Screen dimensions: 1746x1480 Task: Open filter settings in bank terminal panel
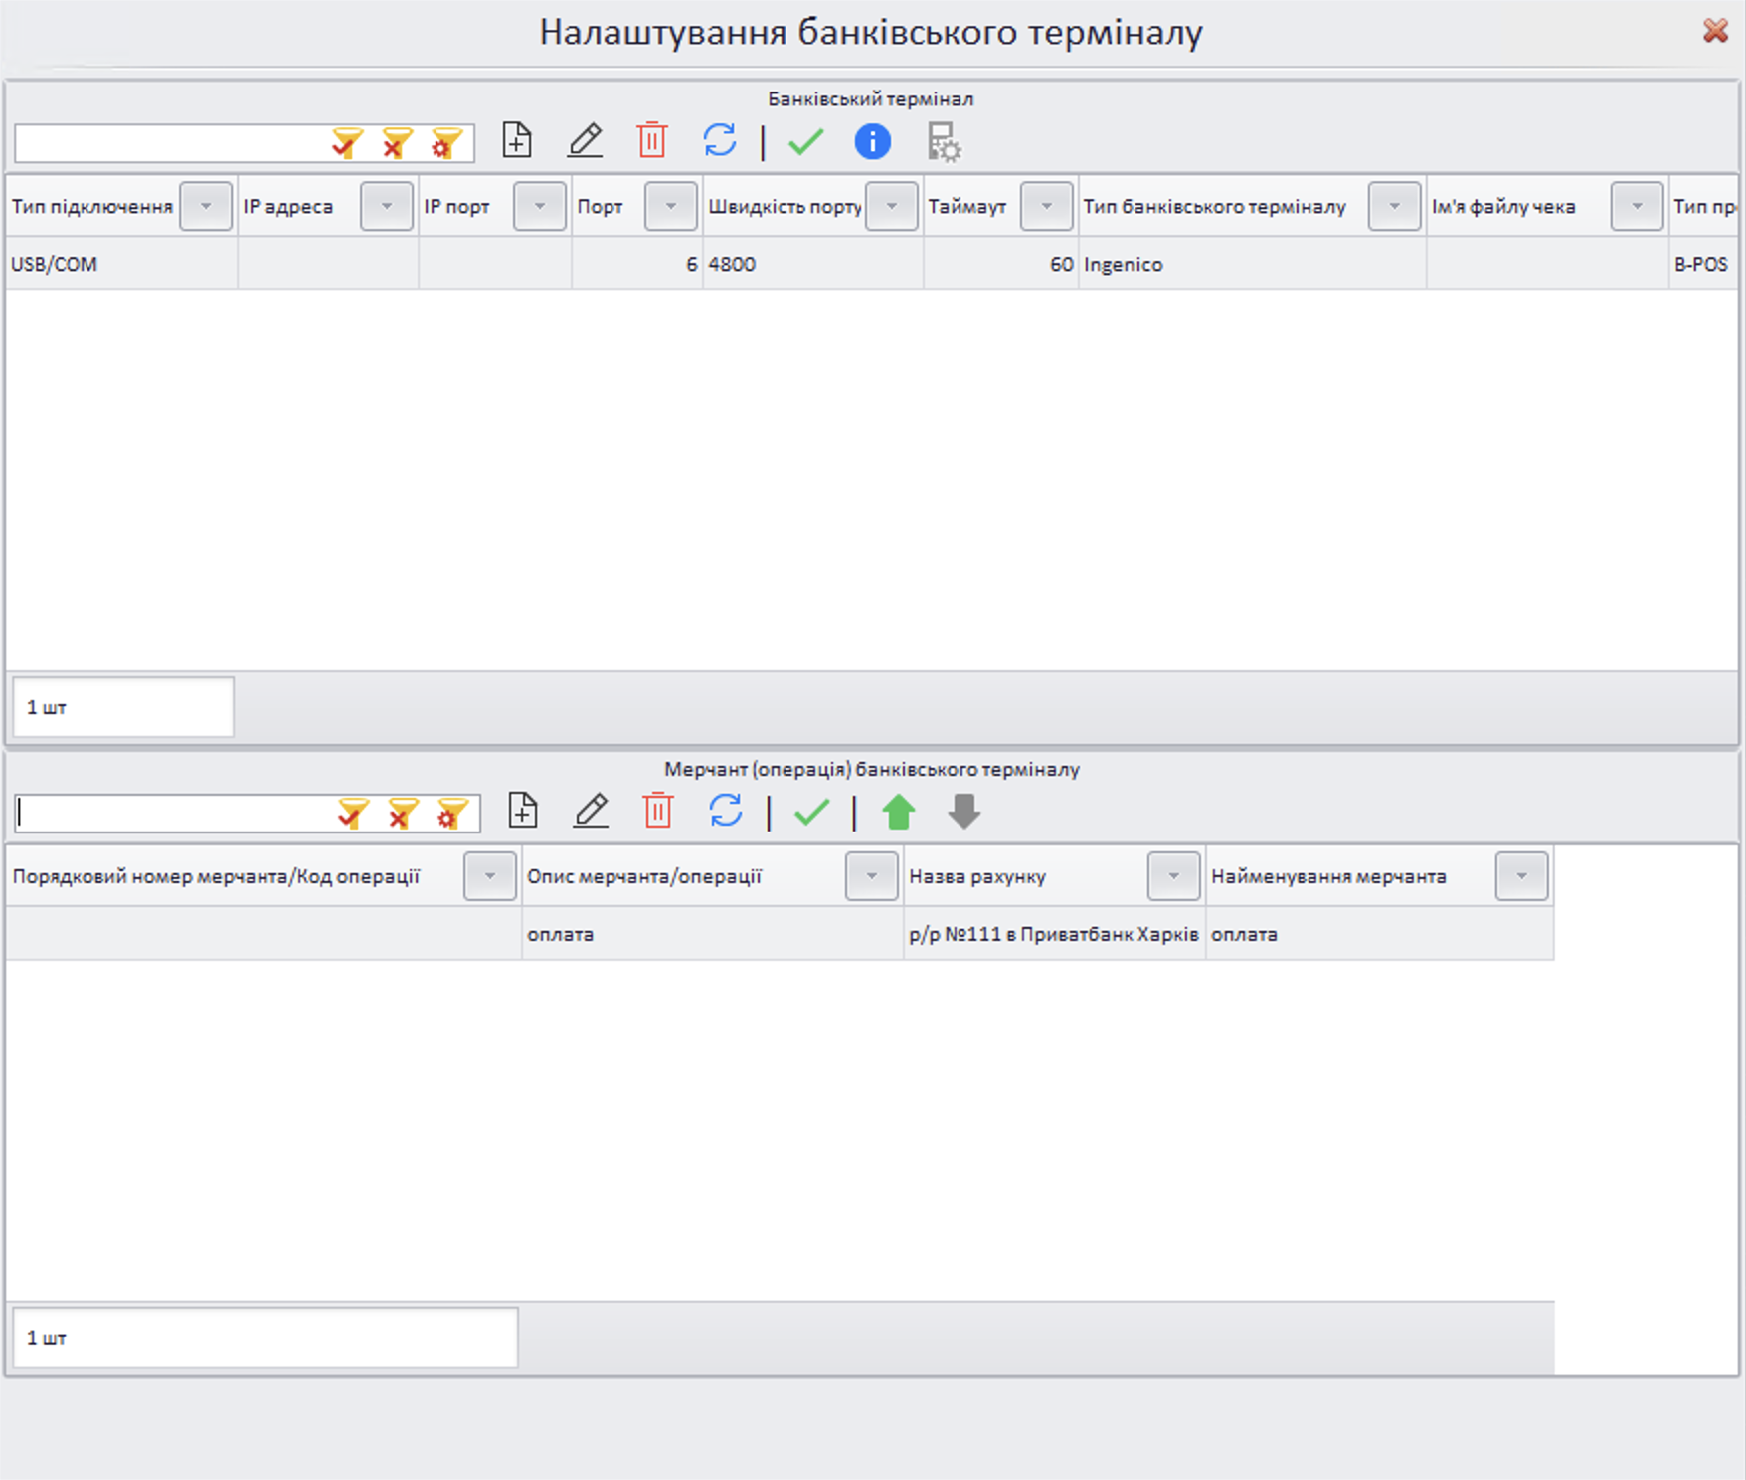[445, 144]
